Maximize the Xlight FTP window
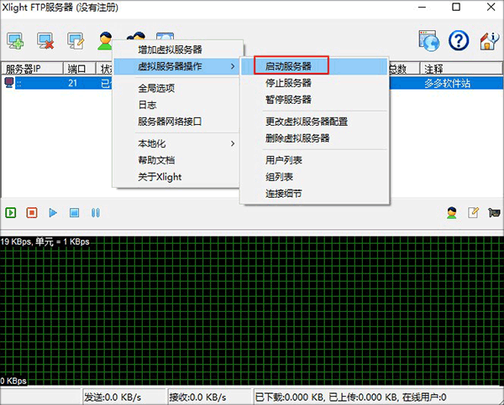This screenshot has width=504, height=405. (456, 7)
